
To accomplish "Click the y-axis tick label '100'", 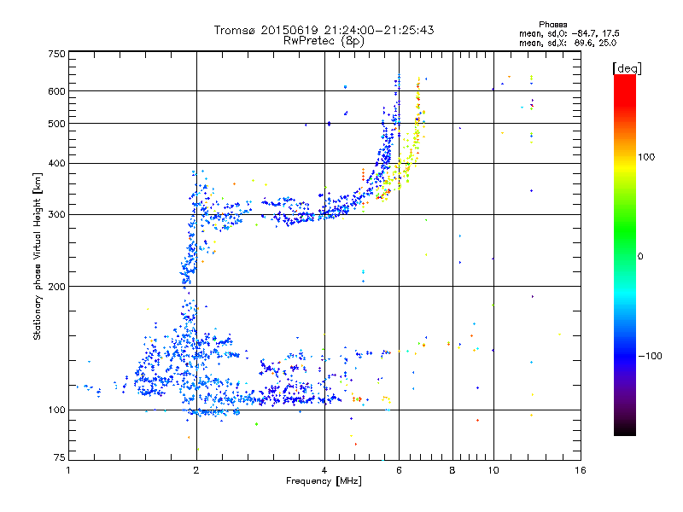I will [56, 410].
